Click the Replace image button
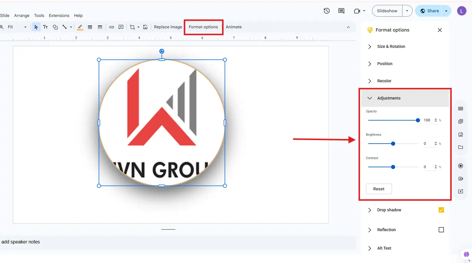Image resolution: width=472 pixels, height=263 pixels. point(168,27)
